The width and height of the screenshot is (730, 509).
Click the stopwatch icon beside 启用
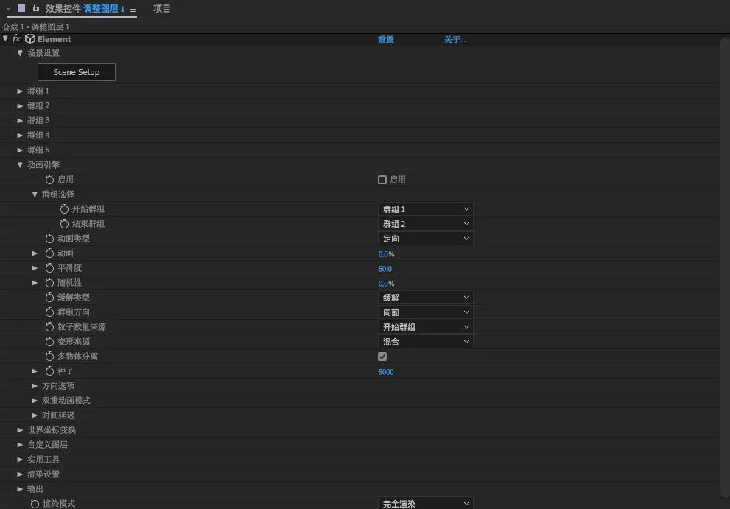(50, 180)
